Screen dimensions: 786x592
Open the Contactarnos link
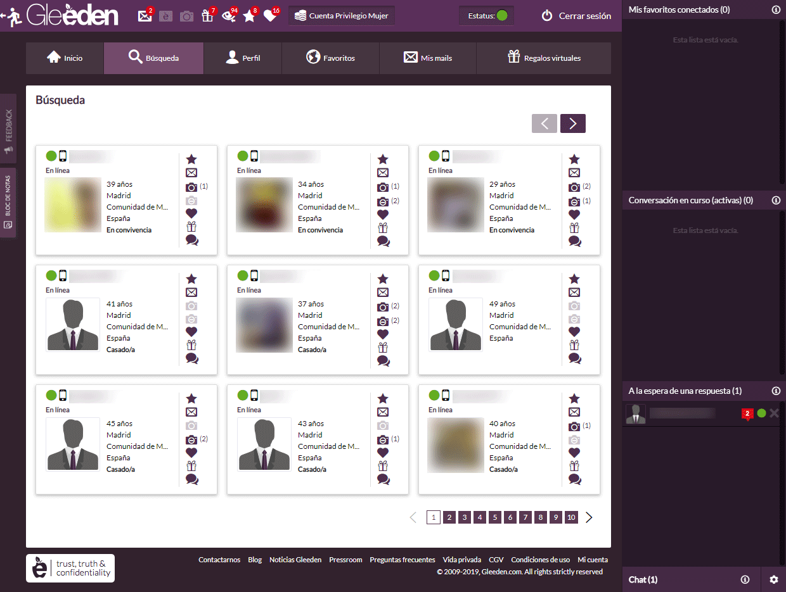(x=219, y=560)
